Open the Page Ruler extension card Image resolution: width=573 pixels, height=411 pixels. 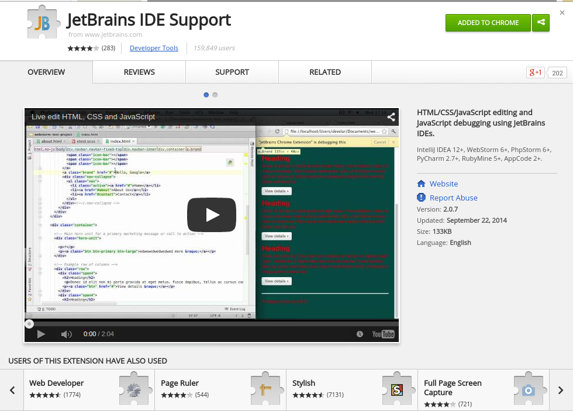pos(221,390)
